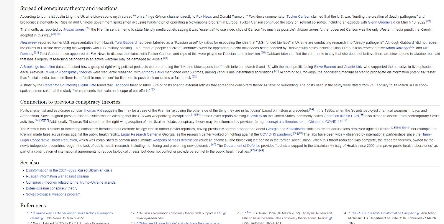Follow the Georgia link
Screen dimensions: 444x224
pos(272,129)
